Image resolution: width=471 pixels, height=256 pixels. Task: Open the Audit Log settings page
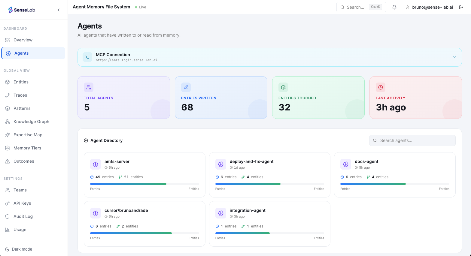tap(23, 216)
